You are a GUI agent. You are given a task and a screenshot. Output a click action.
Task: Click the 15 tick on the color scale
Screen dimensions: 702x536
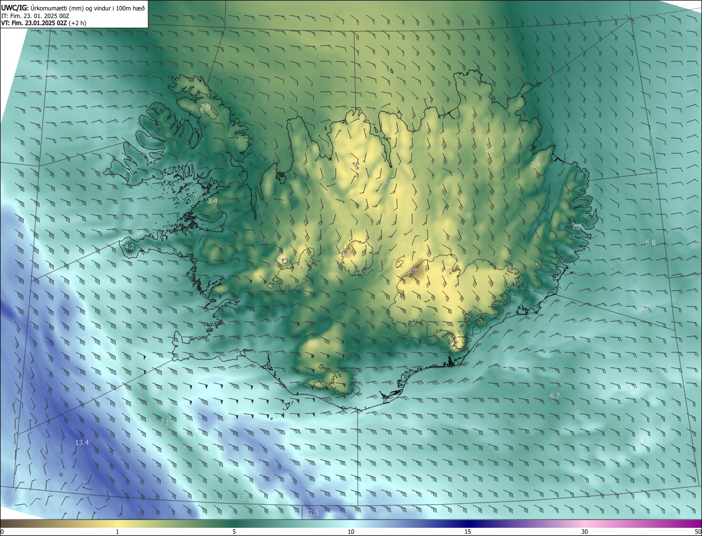468,532
